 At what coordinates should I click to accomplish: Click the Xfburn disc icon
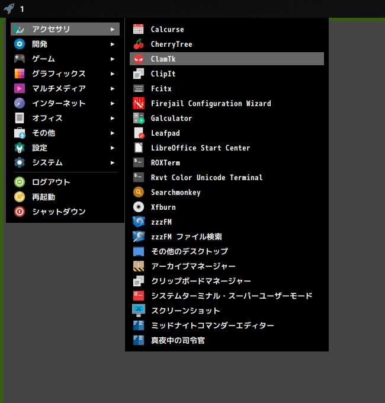(139, 207)
